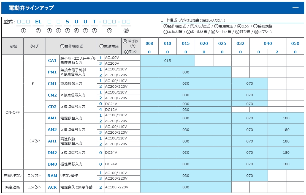Screen dimensions: 306x195
Task: Click the 025 nominal size column header
Action: (222, 43)
